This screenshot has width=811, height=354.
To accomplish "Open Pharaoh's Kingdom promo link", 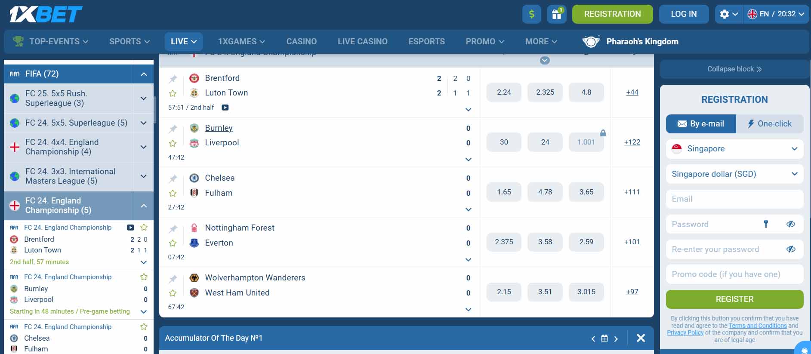I will click(630, 42).
